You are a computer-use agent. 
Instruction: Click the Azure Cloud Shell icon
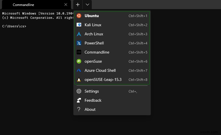coord(79,70)
